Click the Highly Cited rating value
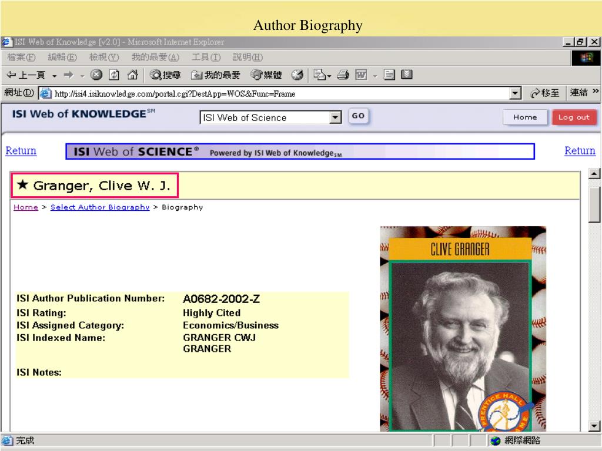602x451 pixels. coord(212,313)
